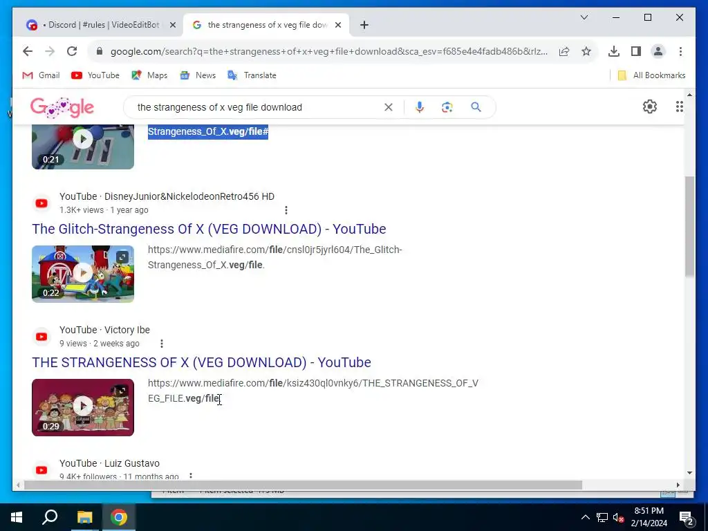
Task: Click the scrollbar up arrow
Action: (x=689, y=95)
